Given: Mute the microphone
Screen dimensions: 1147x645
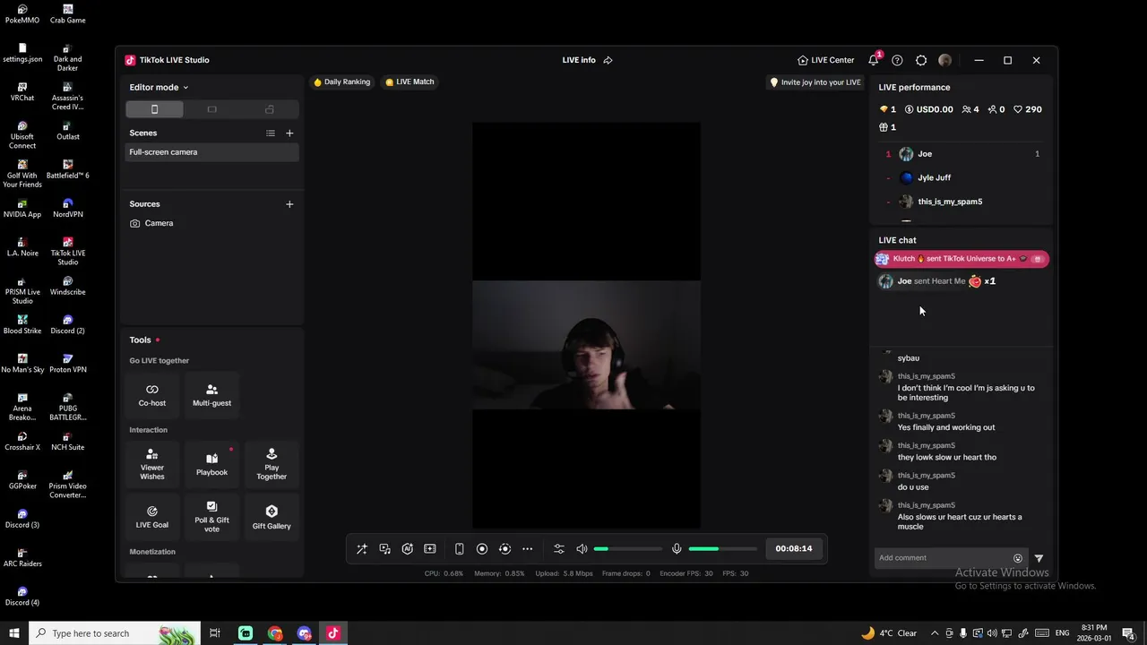Looking at the screenshot, I should [x=677, y=549].
